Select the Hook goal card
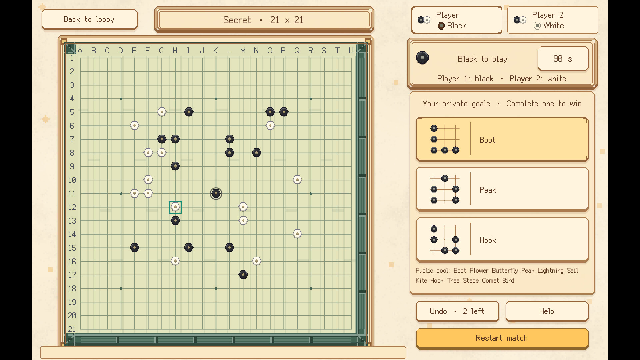Viewport: 640px width, 360px height. point(502,240)
